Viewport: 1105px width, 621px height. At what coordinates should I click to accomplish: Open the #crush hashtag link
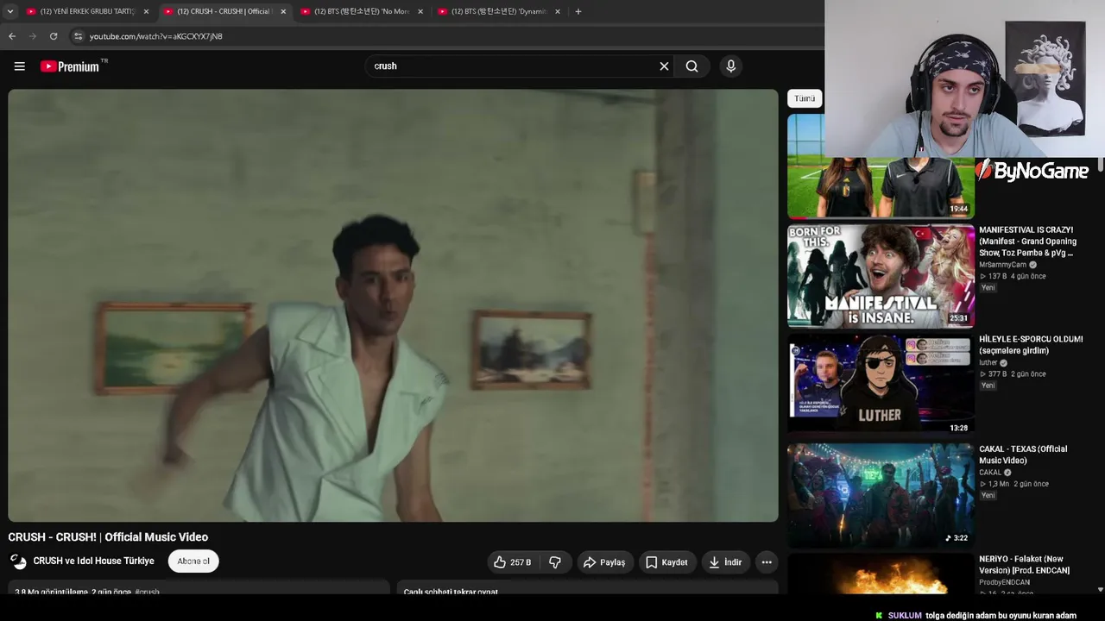tap(147, 592)
